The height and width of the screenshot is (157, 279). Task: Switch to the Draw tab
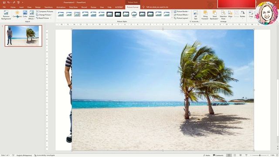29,7
